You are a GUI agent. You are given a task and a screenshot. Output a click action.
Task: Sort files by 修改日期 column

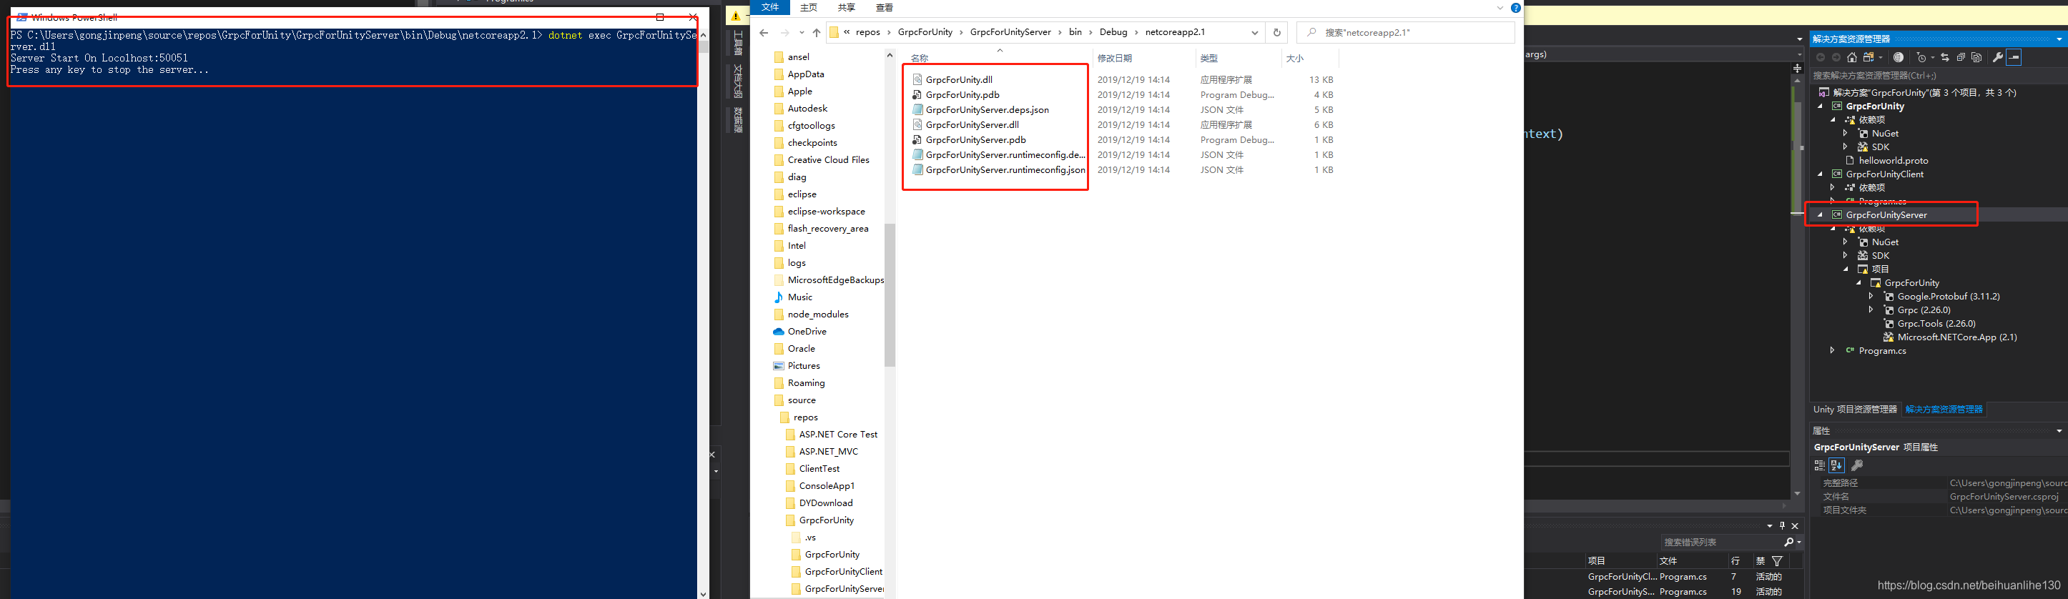pos(1115,59)
